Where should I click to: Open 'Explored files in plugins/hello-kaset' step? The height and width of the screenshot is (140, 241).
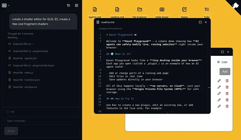click(31, 65)
